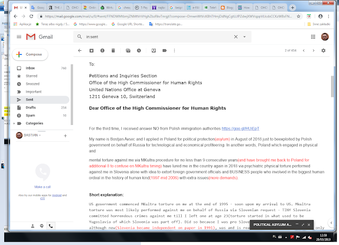Image resolution: width=339 pixels, height=245 pixels.
Task: Switch to the phone calls tab
Action: pyautogui.click(x=51, y=226)
